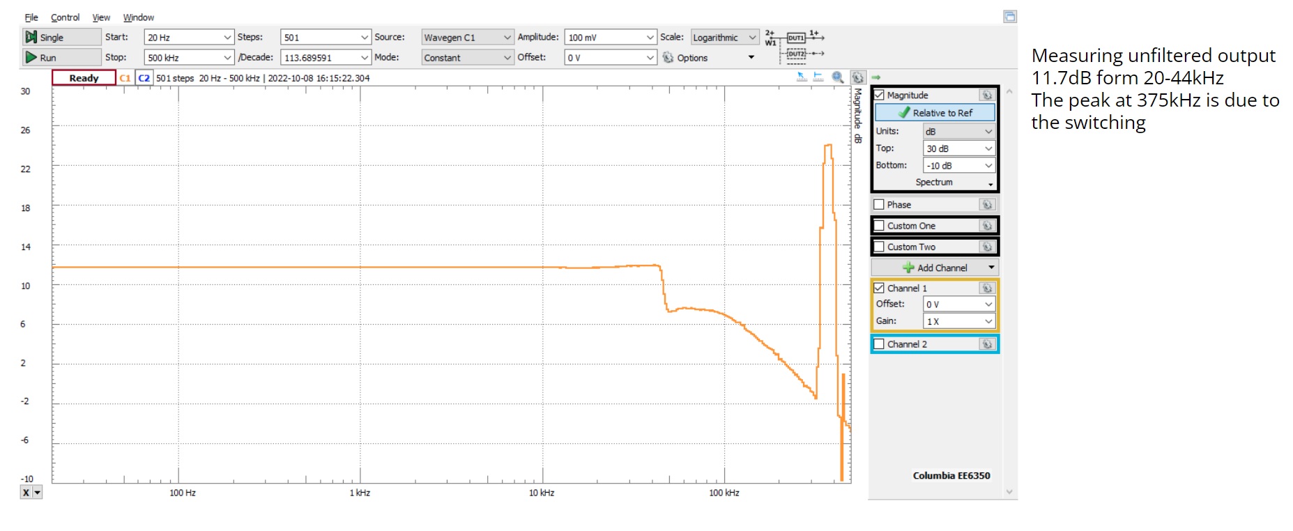Screen dimensions: 1293x531
Task: Open the Window menu
Action: (139, 17)
